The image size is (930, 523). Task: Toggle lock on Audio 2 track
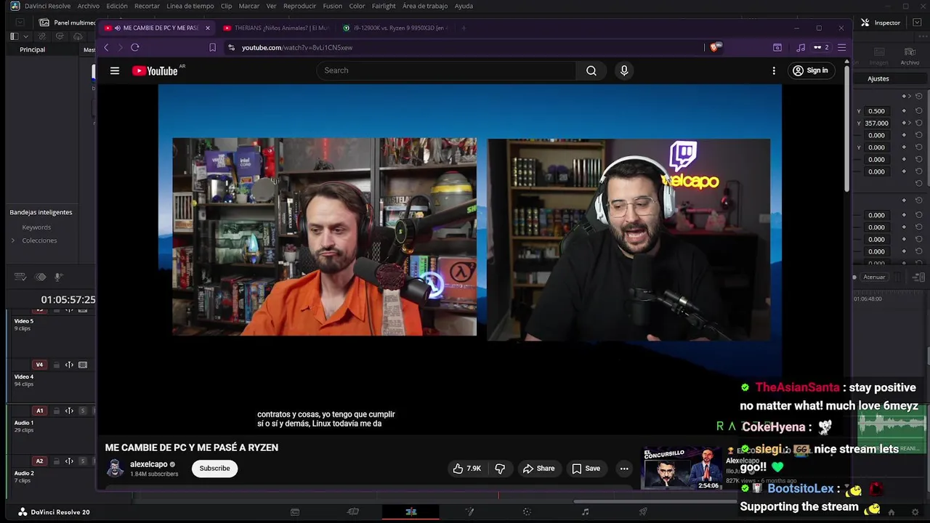click(x=56, y=461)
